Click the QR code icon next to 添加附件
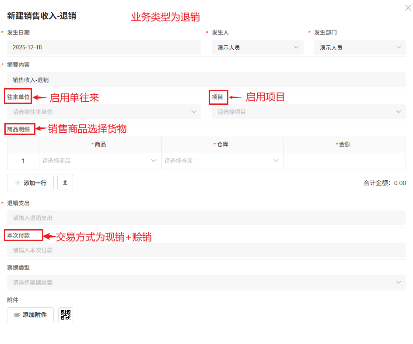This screenshot has width=413, height=344. (66, 315)
